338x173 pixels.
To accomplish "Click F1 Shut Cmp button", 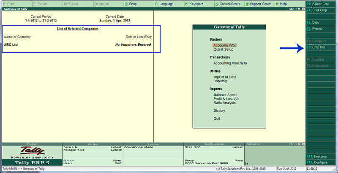I will pyautogui.click(x=321, y=10).
